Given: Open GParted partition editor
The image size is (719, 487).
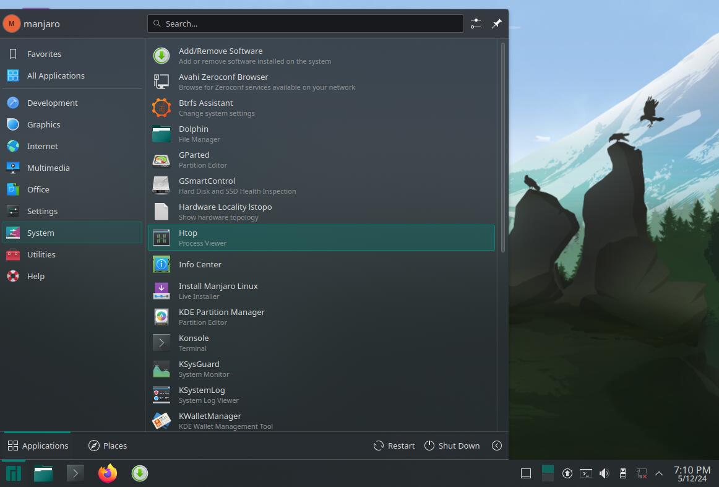Looking at the screenshot, I should coord(321,160).
